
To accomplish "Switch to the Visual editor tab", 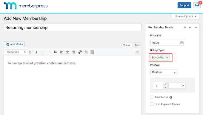I will [127, 45].
